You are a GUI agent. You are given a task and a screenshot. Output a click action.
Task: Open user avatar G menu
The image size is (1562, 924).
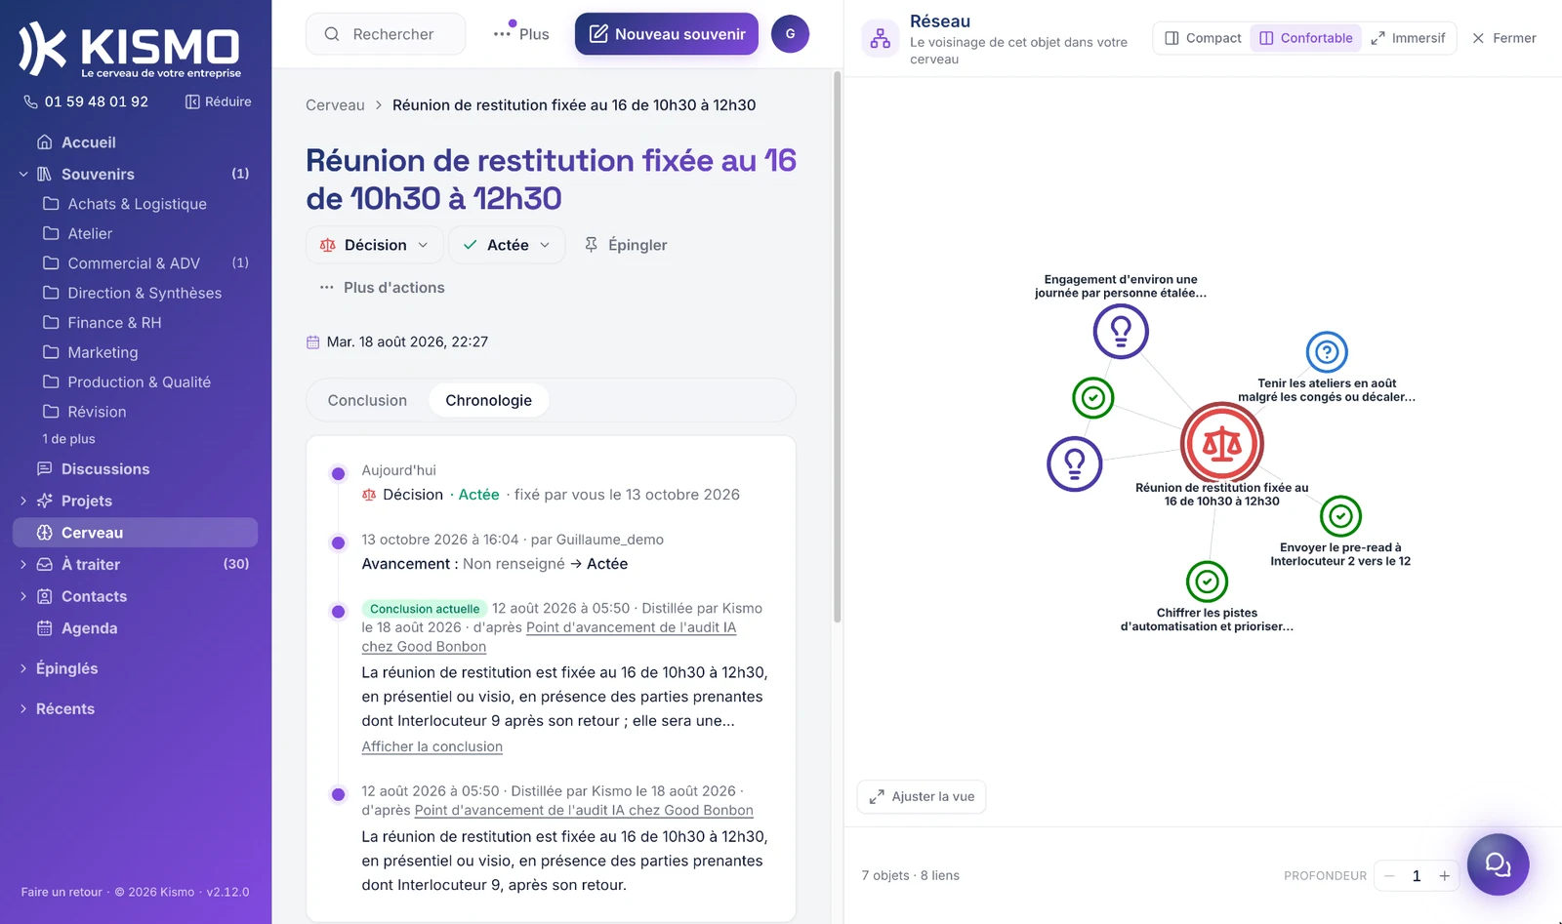[x=790, y=34]
